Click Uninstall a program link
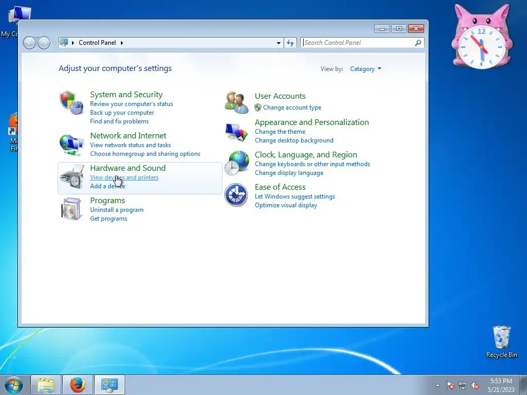Screen dimensions: 527x395 [x=117, y=210]
